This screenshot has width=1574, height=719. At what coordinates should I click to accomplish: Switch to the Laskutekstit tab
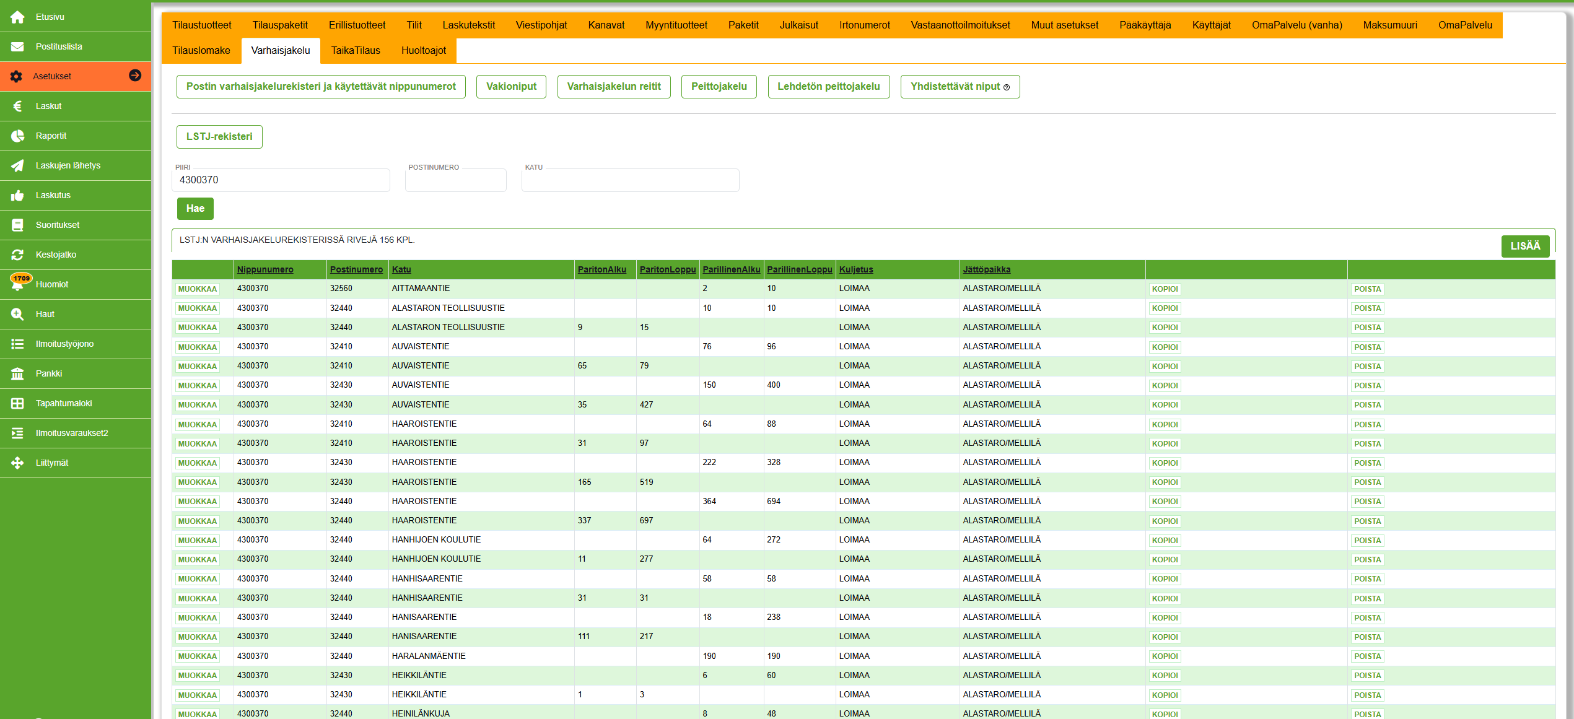pyautogui.click(x=469, y=25)
